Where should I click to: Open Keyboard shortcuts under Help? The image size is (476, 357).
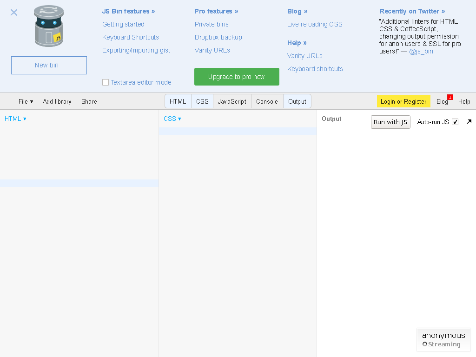[x=315, y=69]
